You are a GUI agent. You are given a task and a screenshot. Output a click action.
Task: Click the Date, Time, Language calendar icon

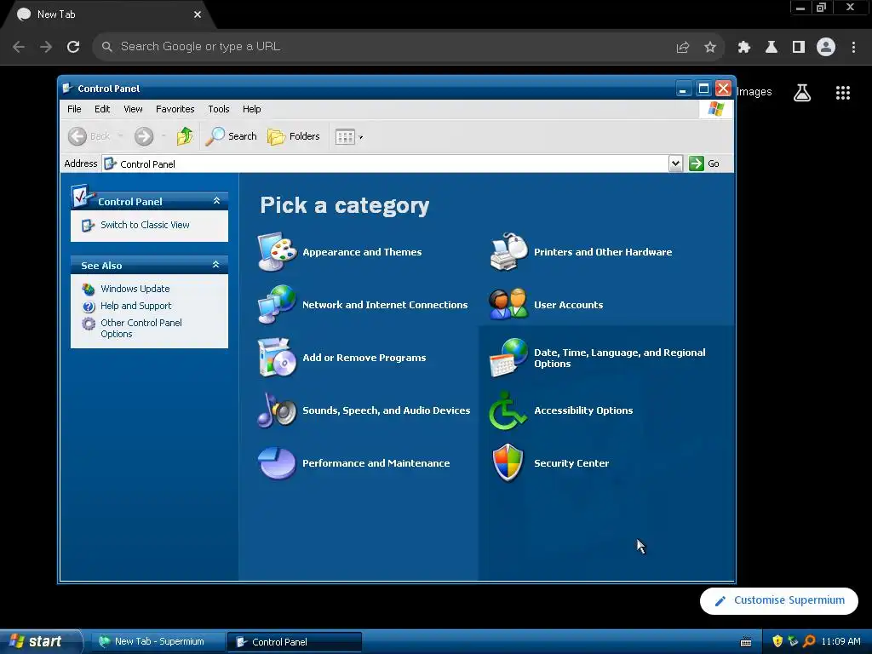pos(508,357)
